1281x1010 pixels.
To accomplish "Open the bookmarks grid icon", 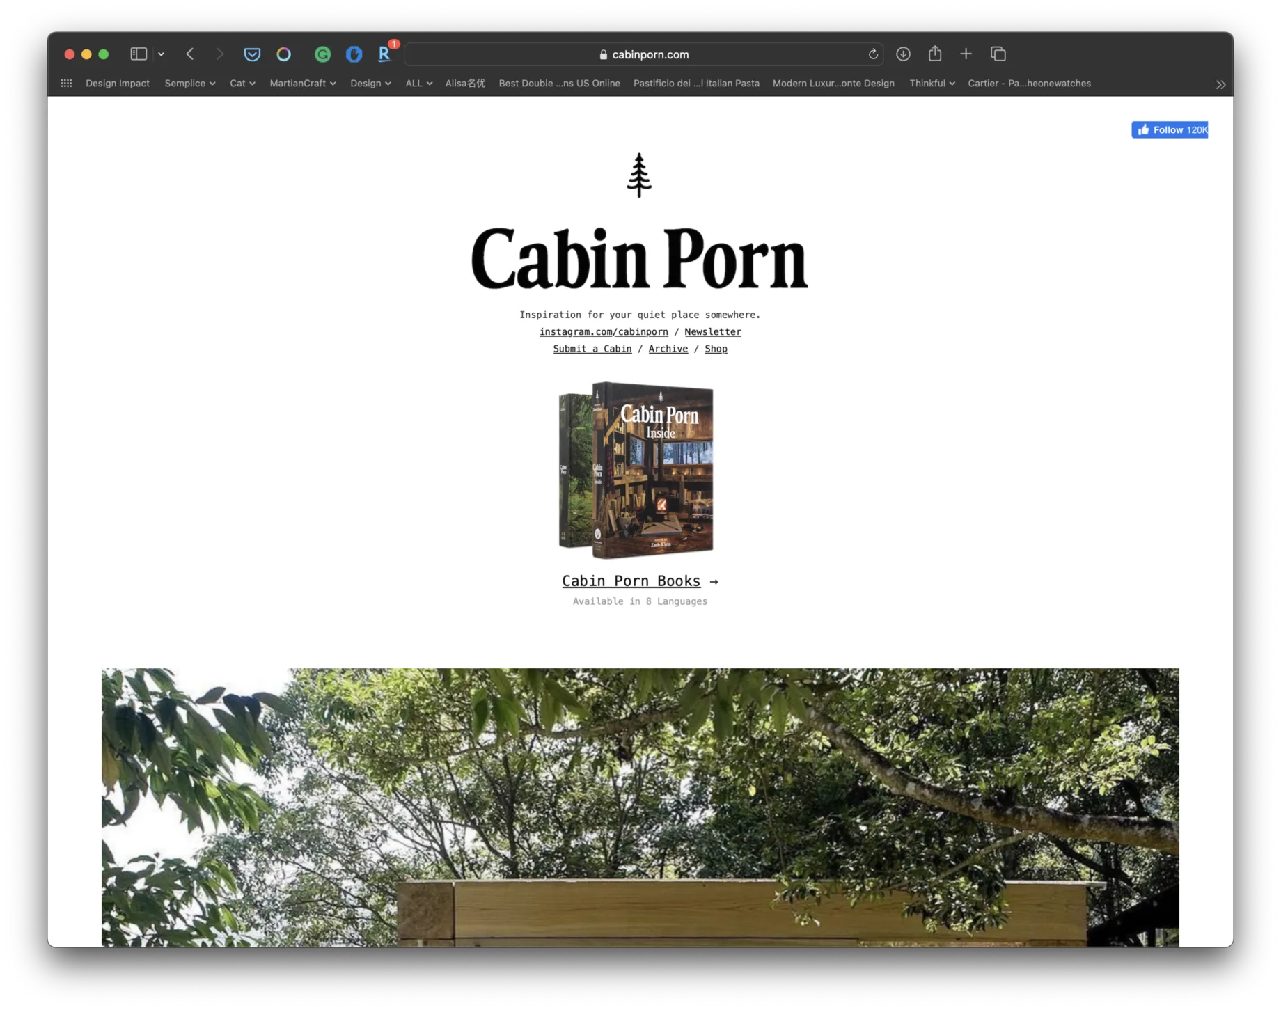I will pos(66,83).
